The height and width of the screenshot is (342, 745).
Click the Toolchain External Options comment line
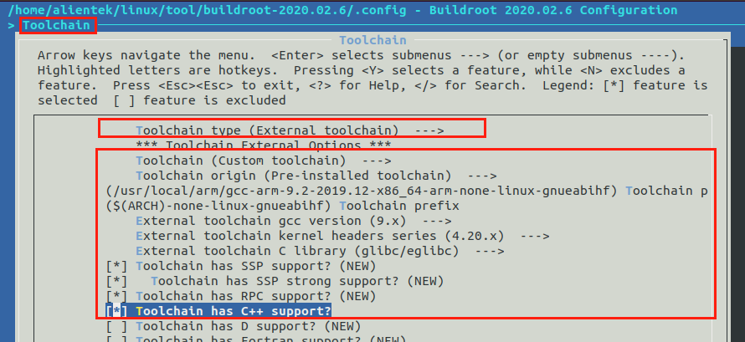pos(263,145)
